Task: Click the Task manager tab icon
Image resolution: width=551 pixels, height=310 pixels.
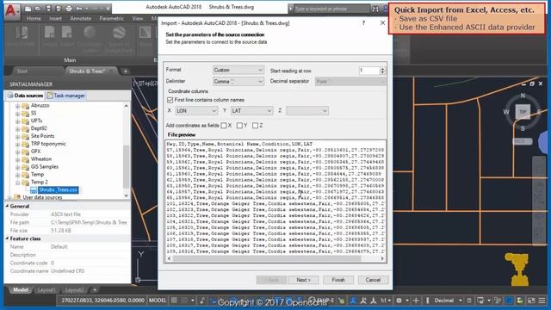Action: coord(50,96)
